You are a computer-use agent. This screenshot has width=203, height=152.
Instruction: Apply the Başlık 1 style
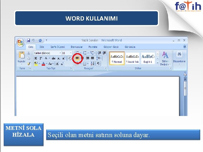pos(148,58)
